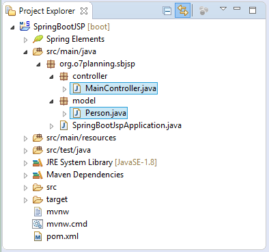This screenshot has width=269, height=252.
Task: Select the pom.xml file
Action: click(56, 236)
